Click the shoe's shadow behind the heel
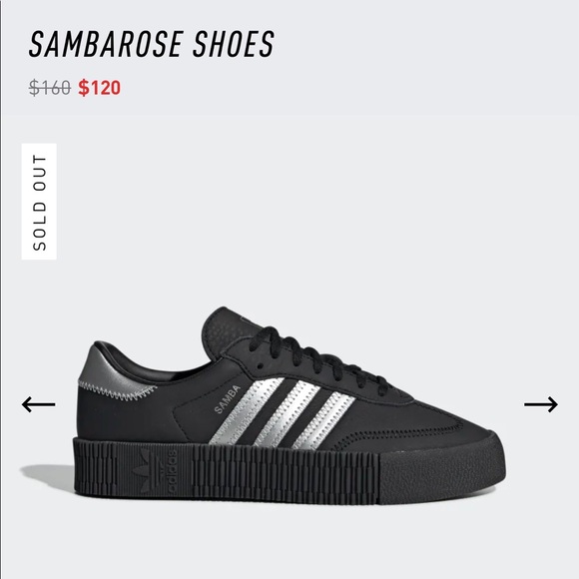579x579 pixels. [47, 477]
